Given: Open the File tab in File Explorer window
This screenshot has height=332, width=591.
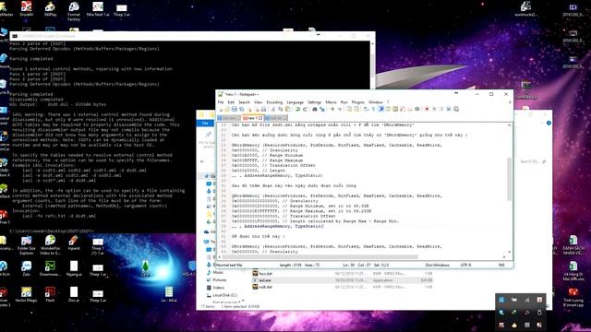Looking at the screenshot, I should click(x=205, y=123).
